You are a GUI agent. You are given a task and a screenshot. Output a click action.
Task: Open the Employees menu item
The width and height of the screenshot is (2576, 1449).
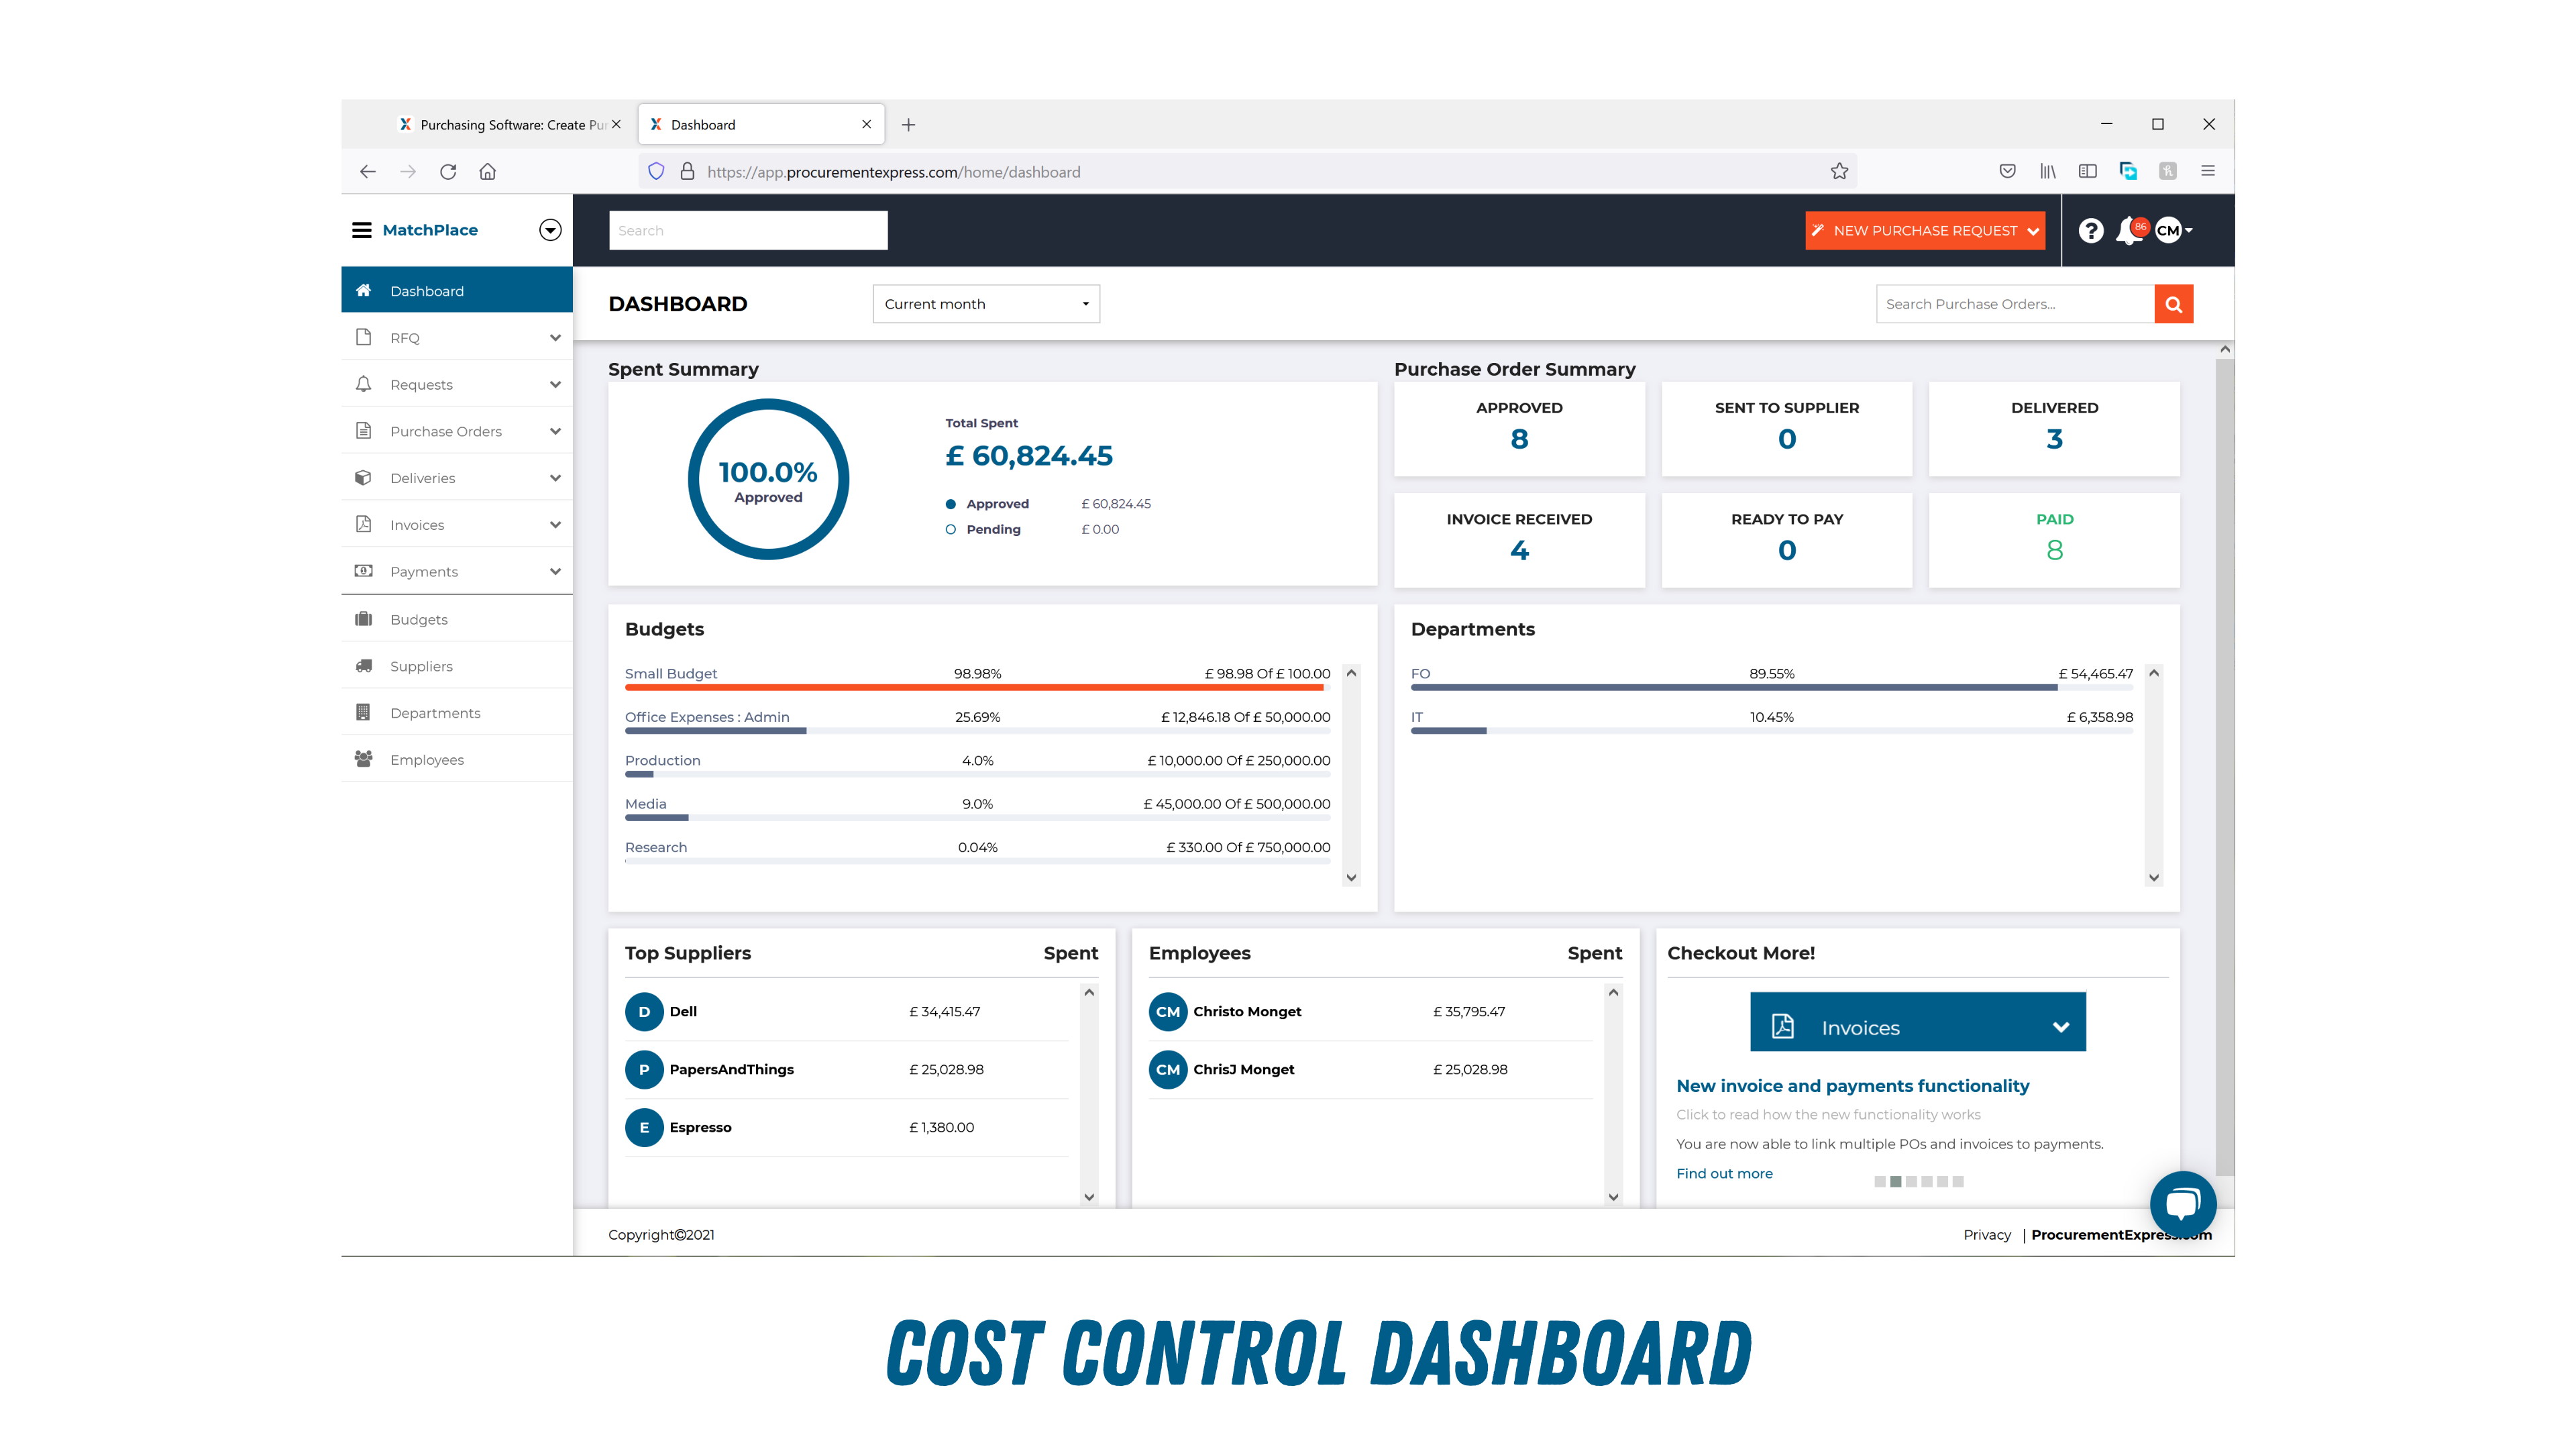(x=457, y=760)
